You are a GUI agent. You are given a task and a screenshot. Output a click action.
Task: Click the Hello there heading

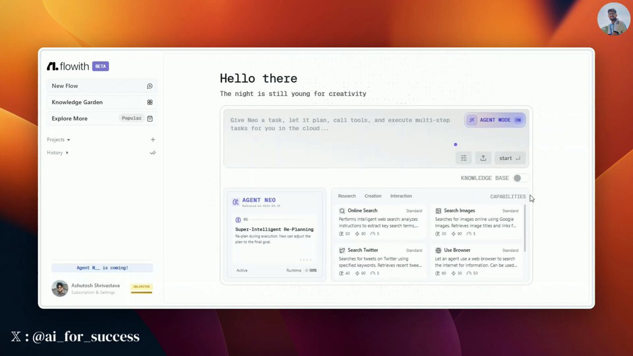[x=258, y=79]
